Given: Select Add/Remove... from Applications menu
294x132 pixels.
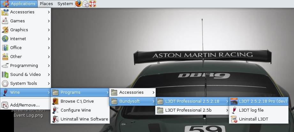Looking at the screenshot, I should coord(25,105).
